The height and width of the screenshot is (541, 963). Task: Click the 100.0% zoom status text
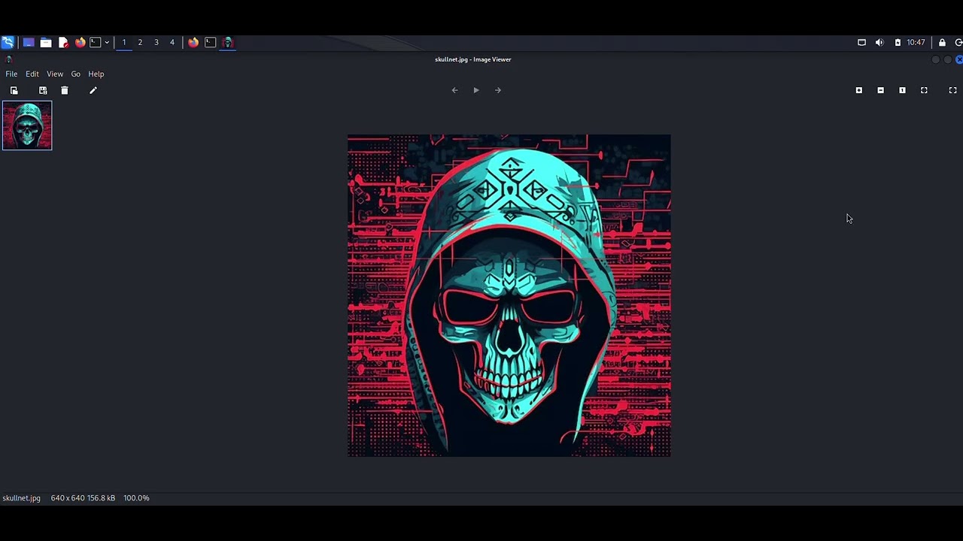[x=136, y=498]
